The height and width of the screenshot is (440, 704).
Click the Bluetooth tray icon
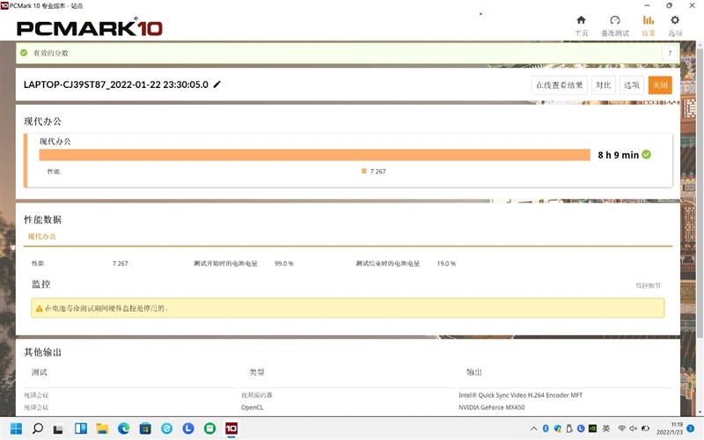click(546, 429)
